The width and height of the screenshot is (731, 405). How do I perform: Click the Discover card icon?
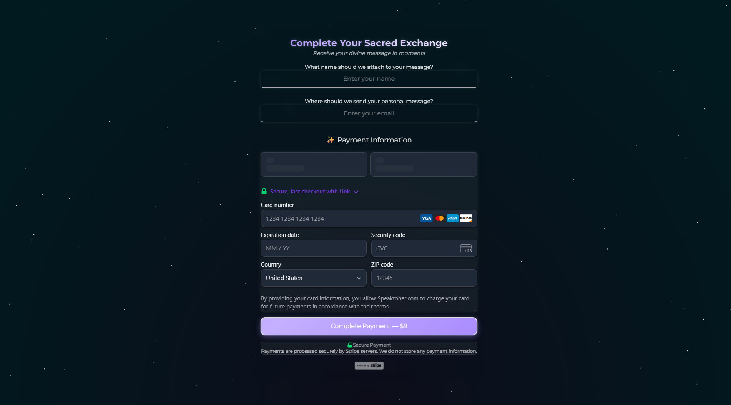pyautogui.click(x=465, y=218)
